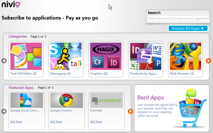Open Google Cloud Conn... title
The image size is (213, 133).
pyautogui.click(x=25, y=110)
